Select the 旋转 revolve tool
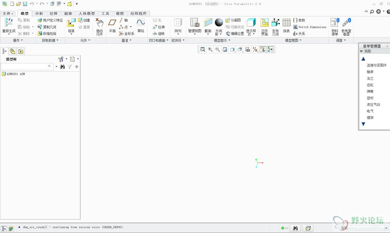Screen dimensions: 390x233 pyautogui.click(x=159, y=34)
